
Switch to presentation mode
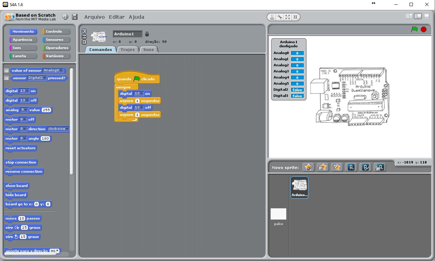[x=427, y=16]
